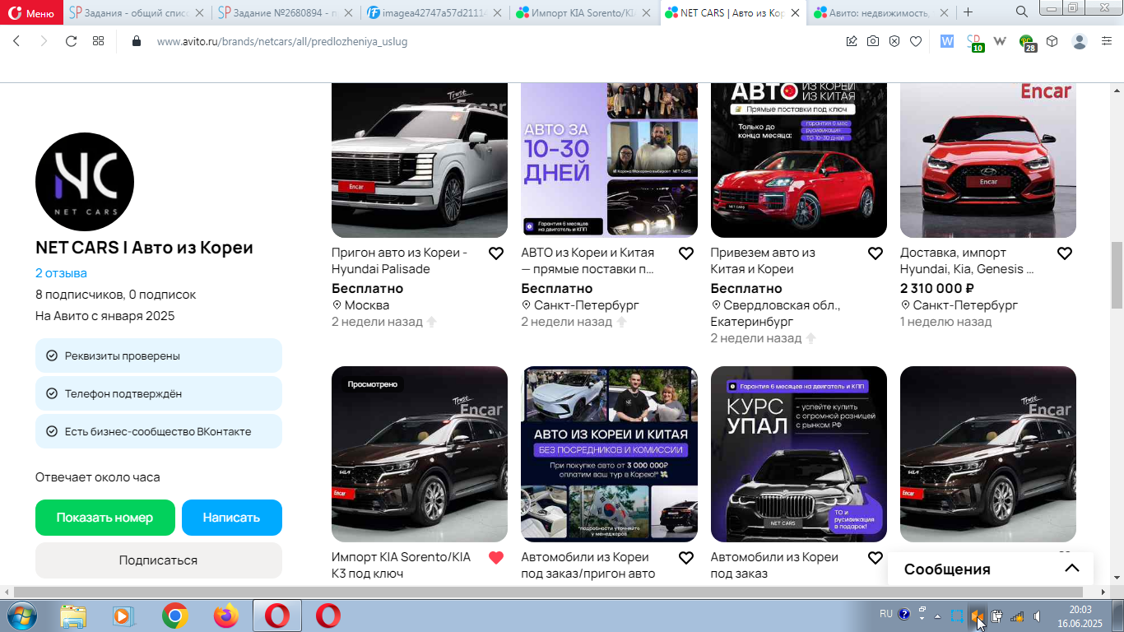Screen dimensions: 1124x632
Task: Click the 'Телефон подтверждён' badge
Action: tap(159, 393)
